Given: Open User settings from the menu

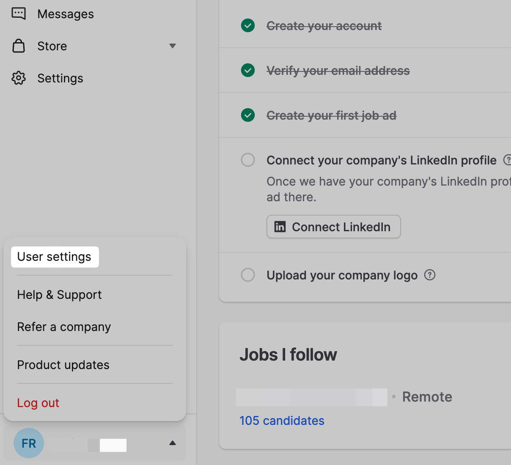Looking at the screenshot, I should (x=55, y=257).
